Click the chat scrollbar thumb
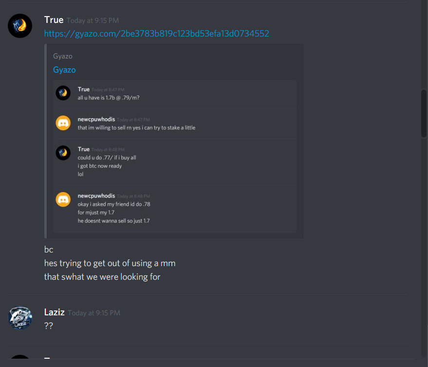 coord(424,114)
